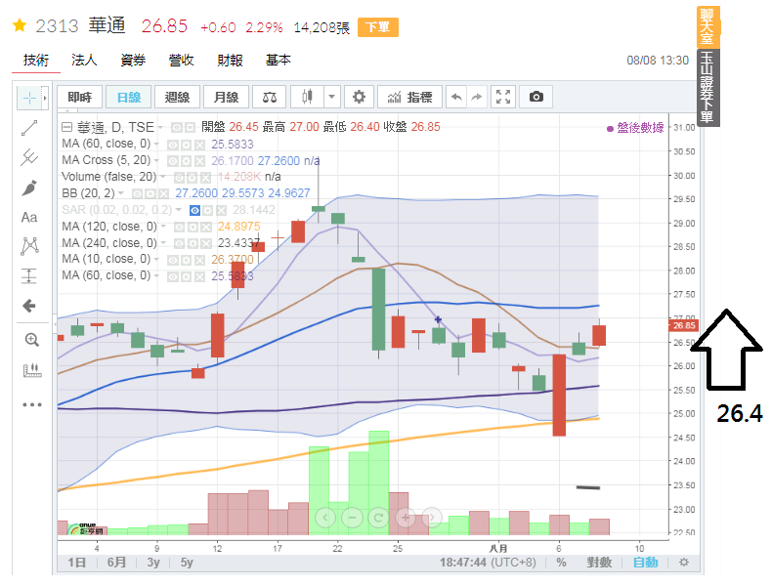The width and height of the screenshot is (771, 586).
Task: Open the MA (240, close, 0) dropdown arrow
Action: [163, 243]
